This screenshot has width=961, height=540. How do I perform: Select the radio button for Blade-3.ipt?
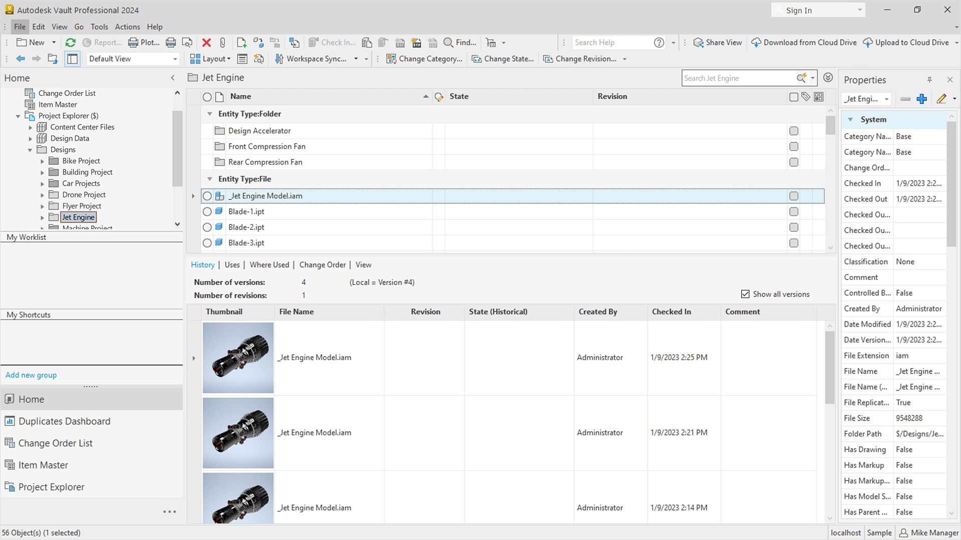[207, 242]
